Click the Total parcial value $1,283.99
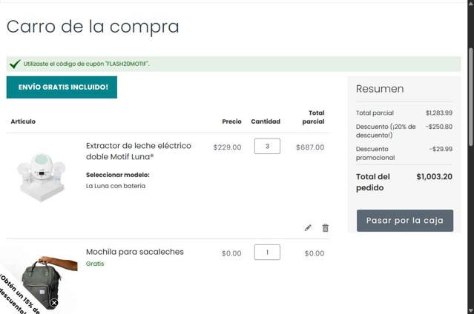Viewport: 474px width, 314px height. click(x=439, y=113)
